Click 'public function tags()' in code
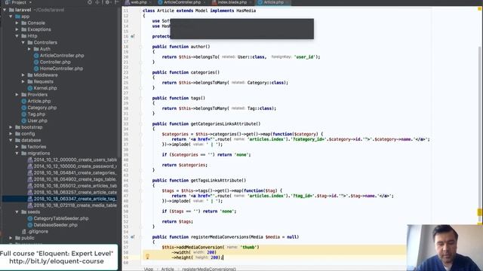 coord(178,99)
